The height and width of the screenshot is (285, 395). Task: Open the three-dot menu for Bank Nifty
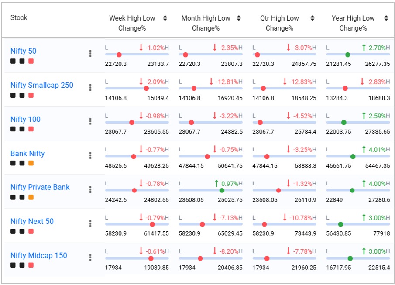click(90, 155)
